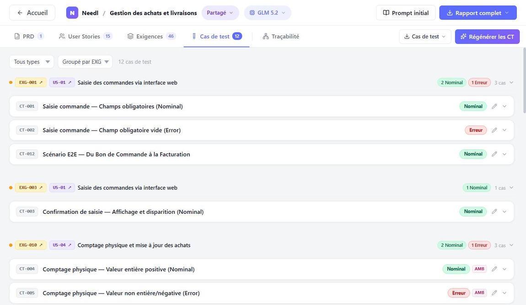
Task: Download the Rapport complet
Action: tap(478, 13)
